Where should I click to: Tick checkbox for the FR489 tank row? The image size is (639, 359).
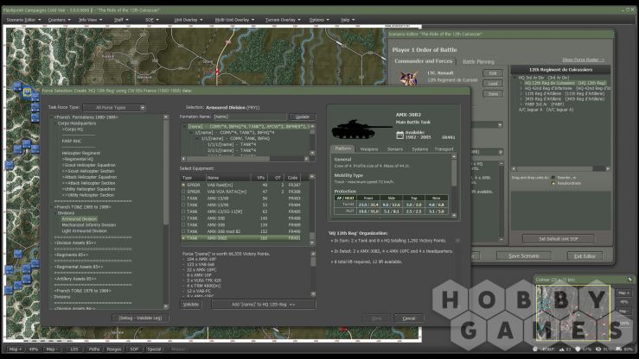click(x=183, y=224)
